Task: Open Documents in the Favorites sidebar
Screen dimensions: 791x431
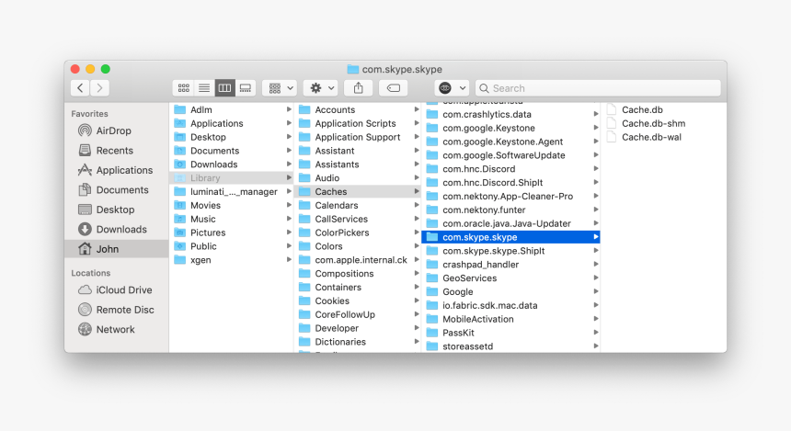Action: [116, 189]
